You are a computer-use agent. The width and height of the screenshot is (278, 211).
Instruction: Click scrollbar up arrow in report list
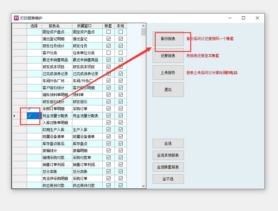[144, 26]
